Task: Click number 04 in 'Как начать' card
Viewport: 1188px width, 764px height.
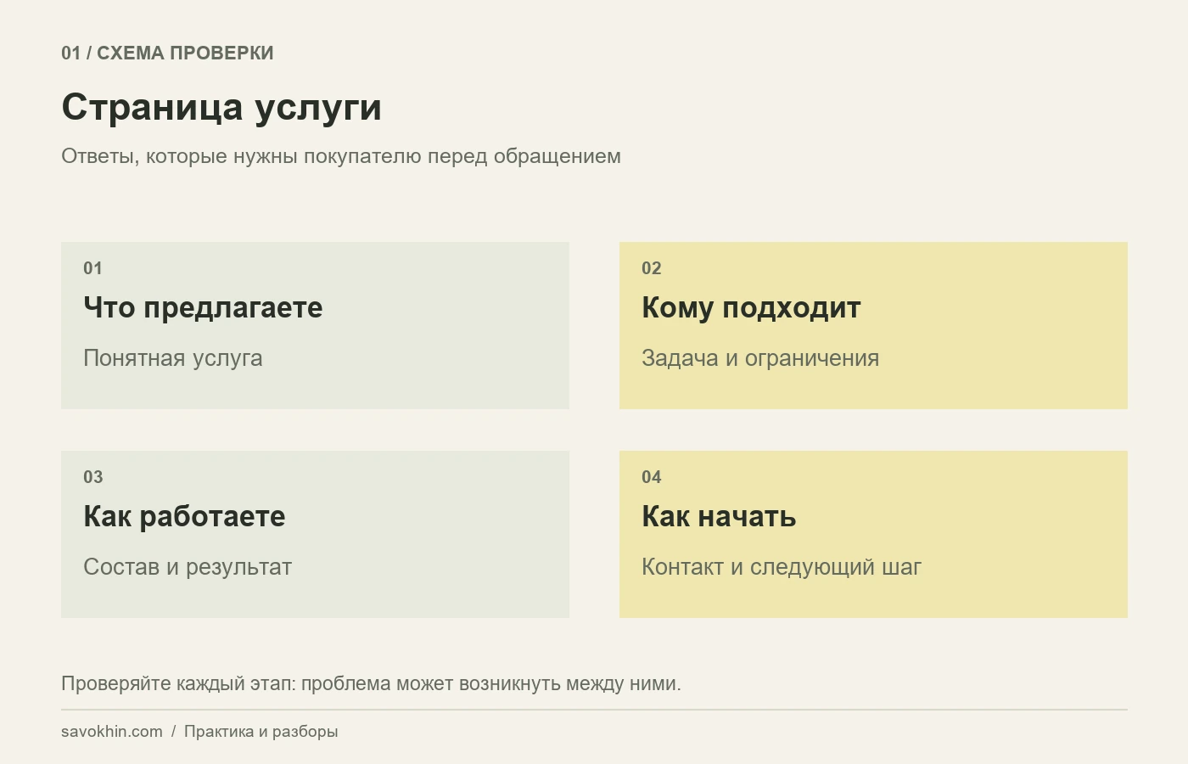Action: pyautogui.click(x=651, y=477)
